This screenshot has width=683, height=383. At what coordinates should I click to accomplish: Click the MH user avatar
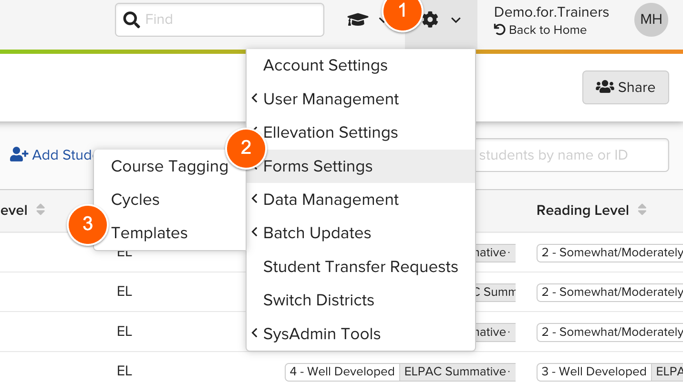click(x=651, y=20)
